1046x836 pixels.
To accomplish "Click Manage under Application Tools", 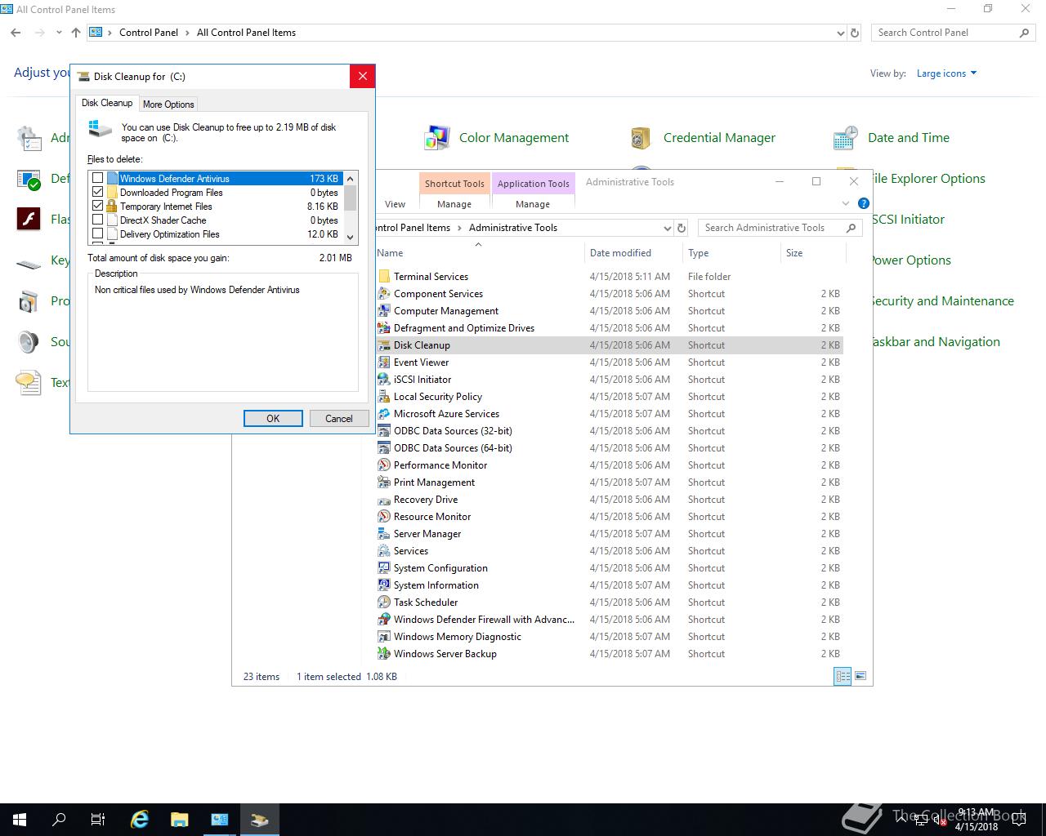I will (x=533, y=204).
